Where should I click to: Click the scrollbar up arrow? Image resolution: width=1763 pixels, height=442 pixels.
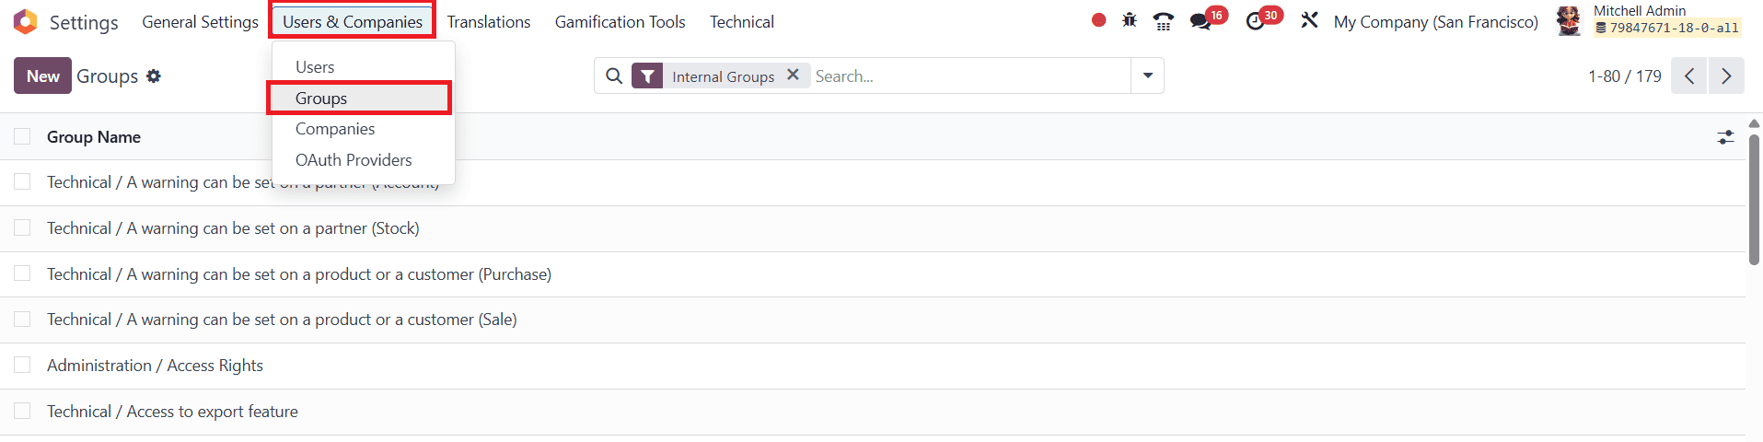[x=1754, y=123]
